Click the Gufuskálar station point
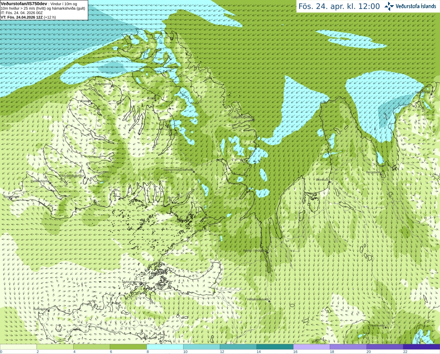The width and height of the screenshot is (440, 354). pos(49,311)
